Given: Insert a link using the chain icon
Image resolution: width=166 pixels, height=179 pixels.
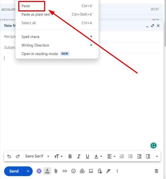Looking at the screenshot, I should 65,171.
